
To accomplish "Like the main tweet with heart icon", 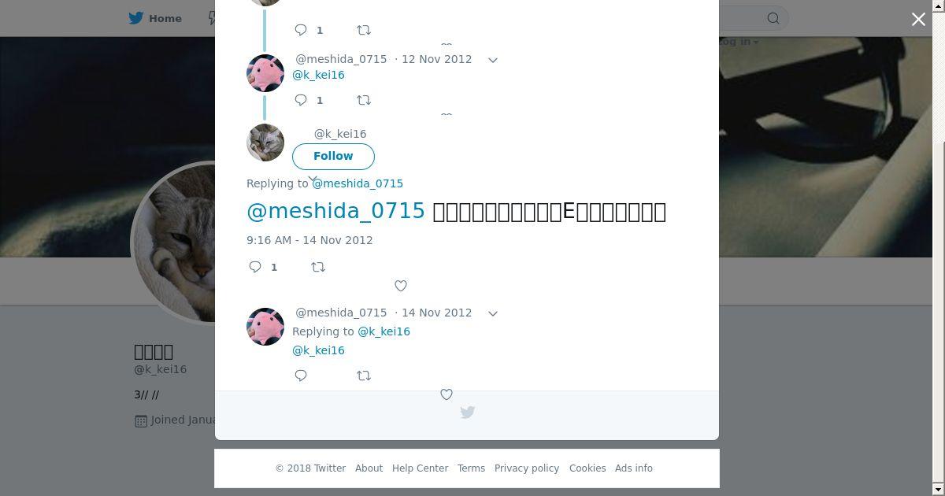I will pos(401,286).
